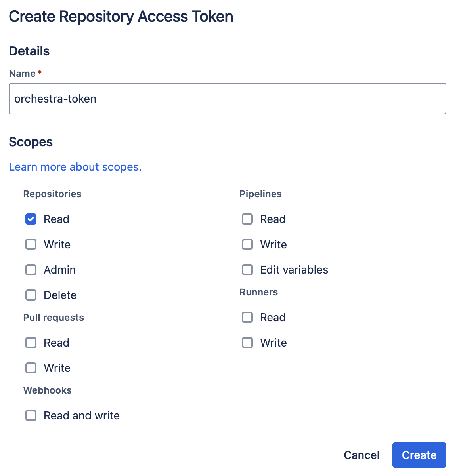
Task: Enable Read and write for Webhooks
Action: click(31, 415)
